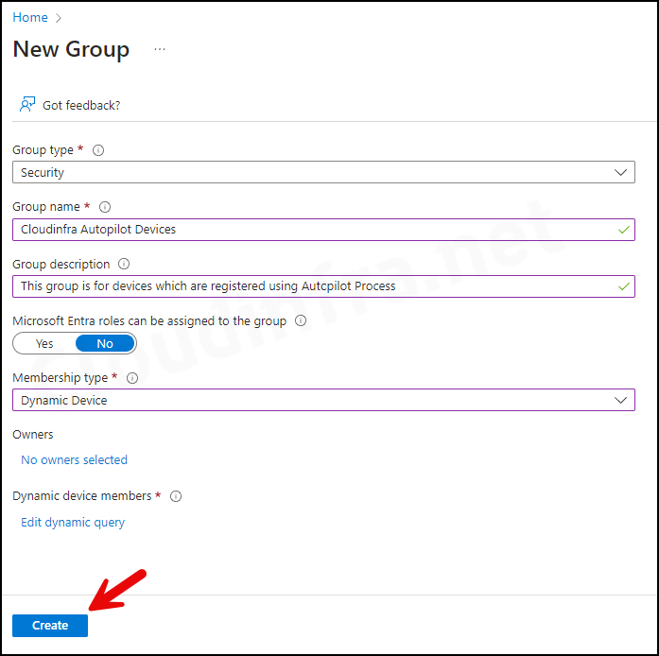The image size is (659, 656).
Task: Show info tooltip for Group name
Action: click(105, 207)
